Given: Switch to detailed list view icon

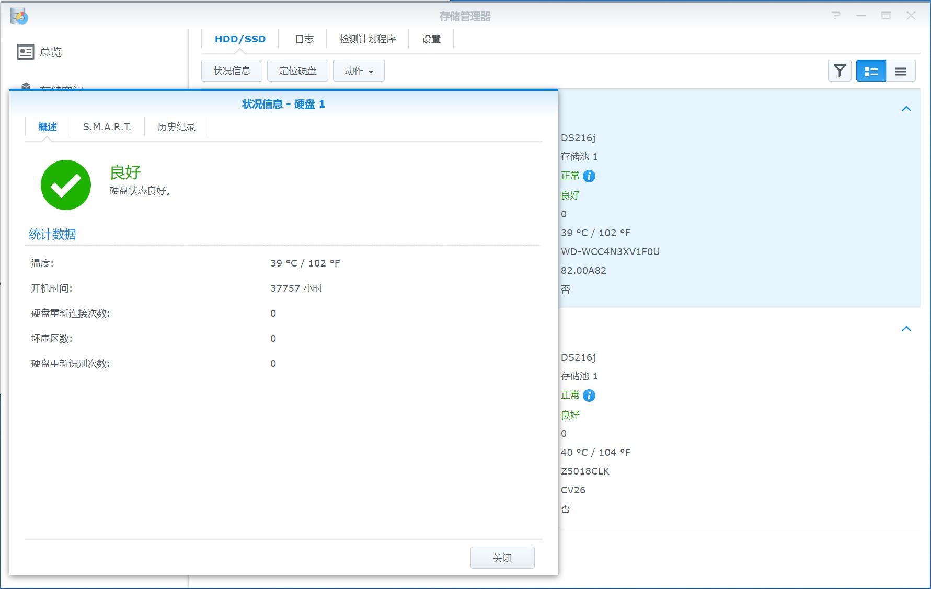Looking at the screenshot, I should coord(870,71).
